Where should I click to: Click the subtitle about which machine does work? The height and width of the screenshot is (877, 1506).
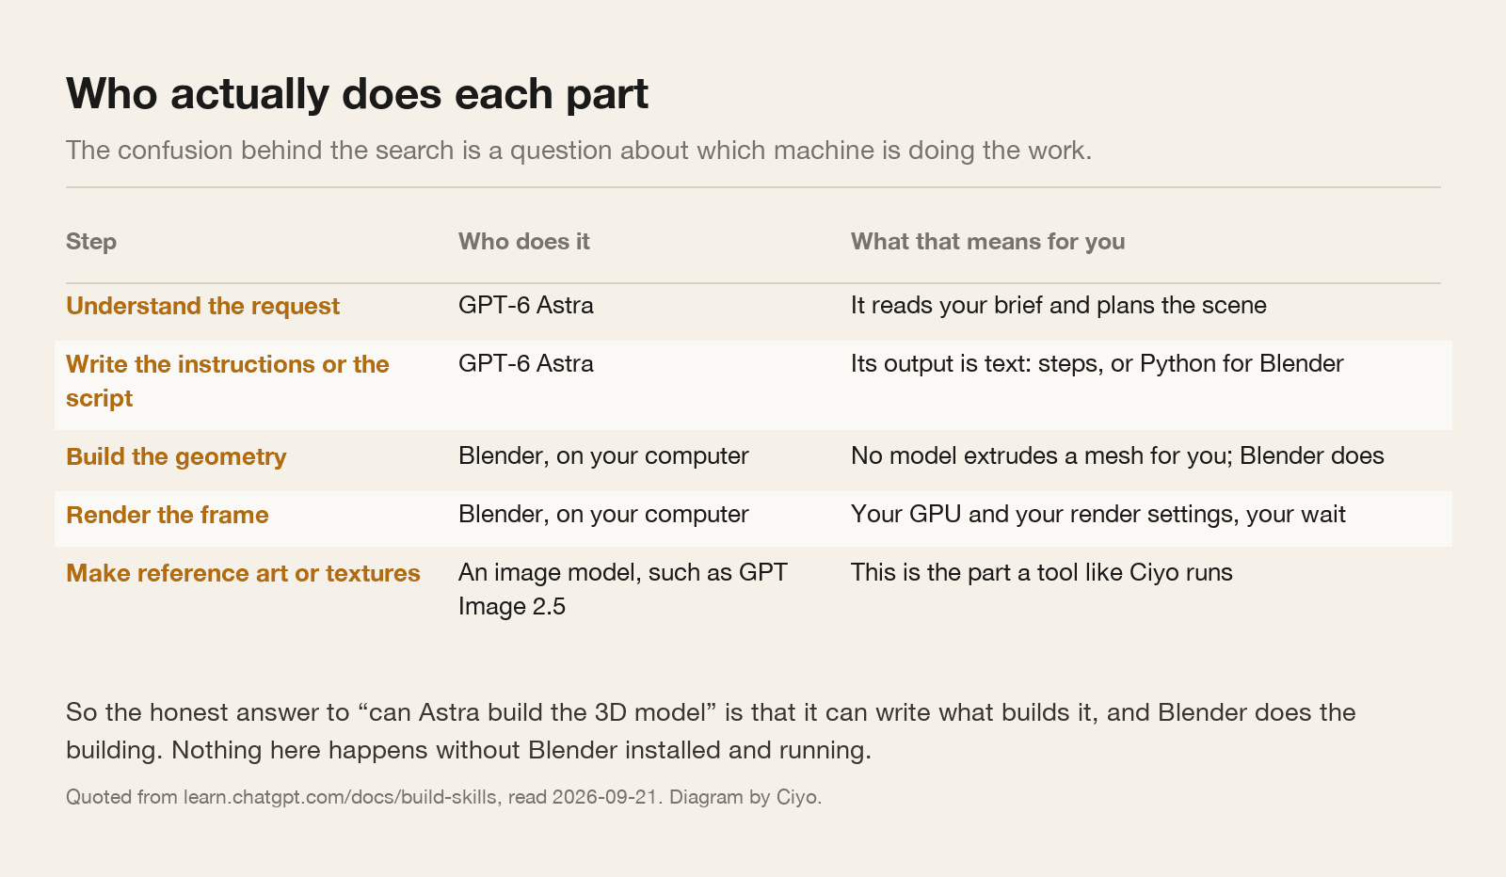(x=579, y=151)
